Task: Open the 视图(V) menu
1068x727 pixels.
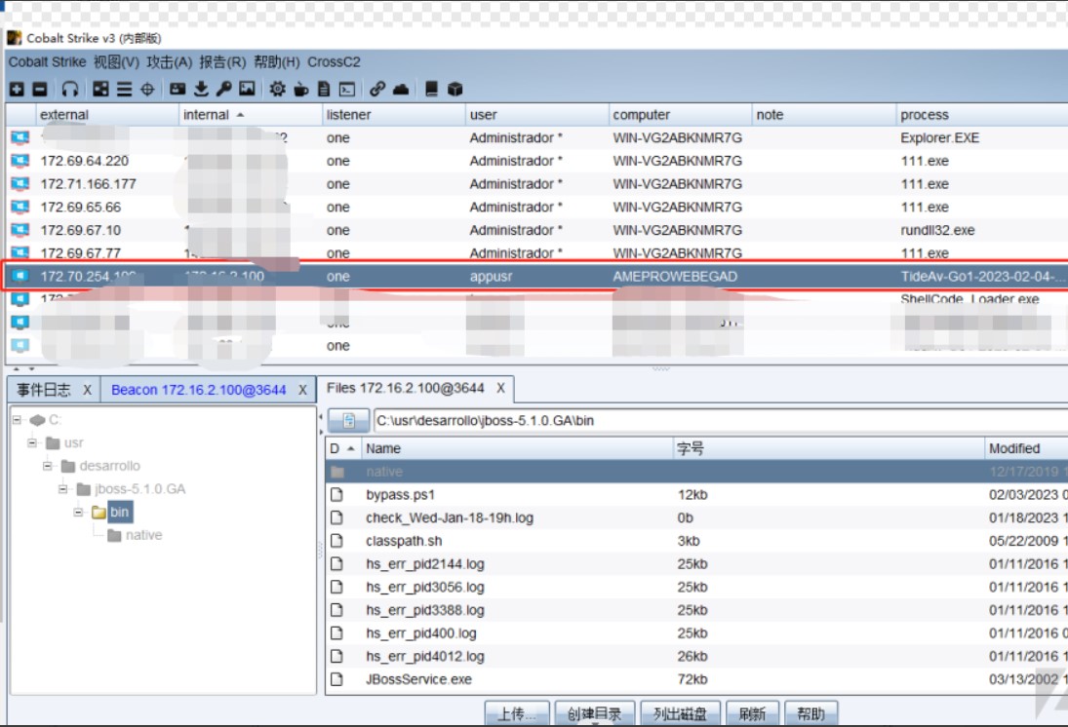Action: (116, 62)
